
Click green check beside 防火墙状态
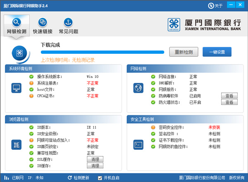(153, 102)
